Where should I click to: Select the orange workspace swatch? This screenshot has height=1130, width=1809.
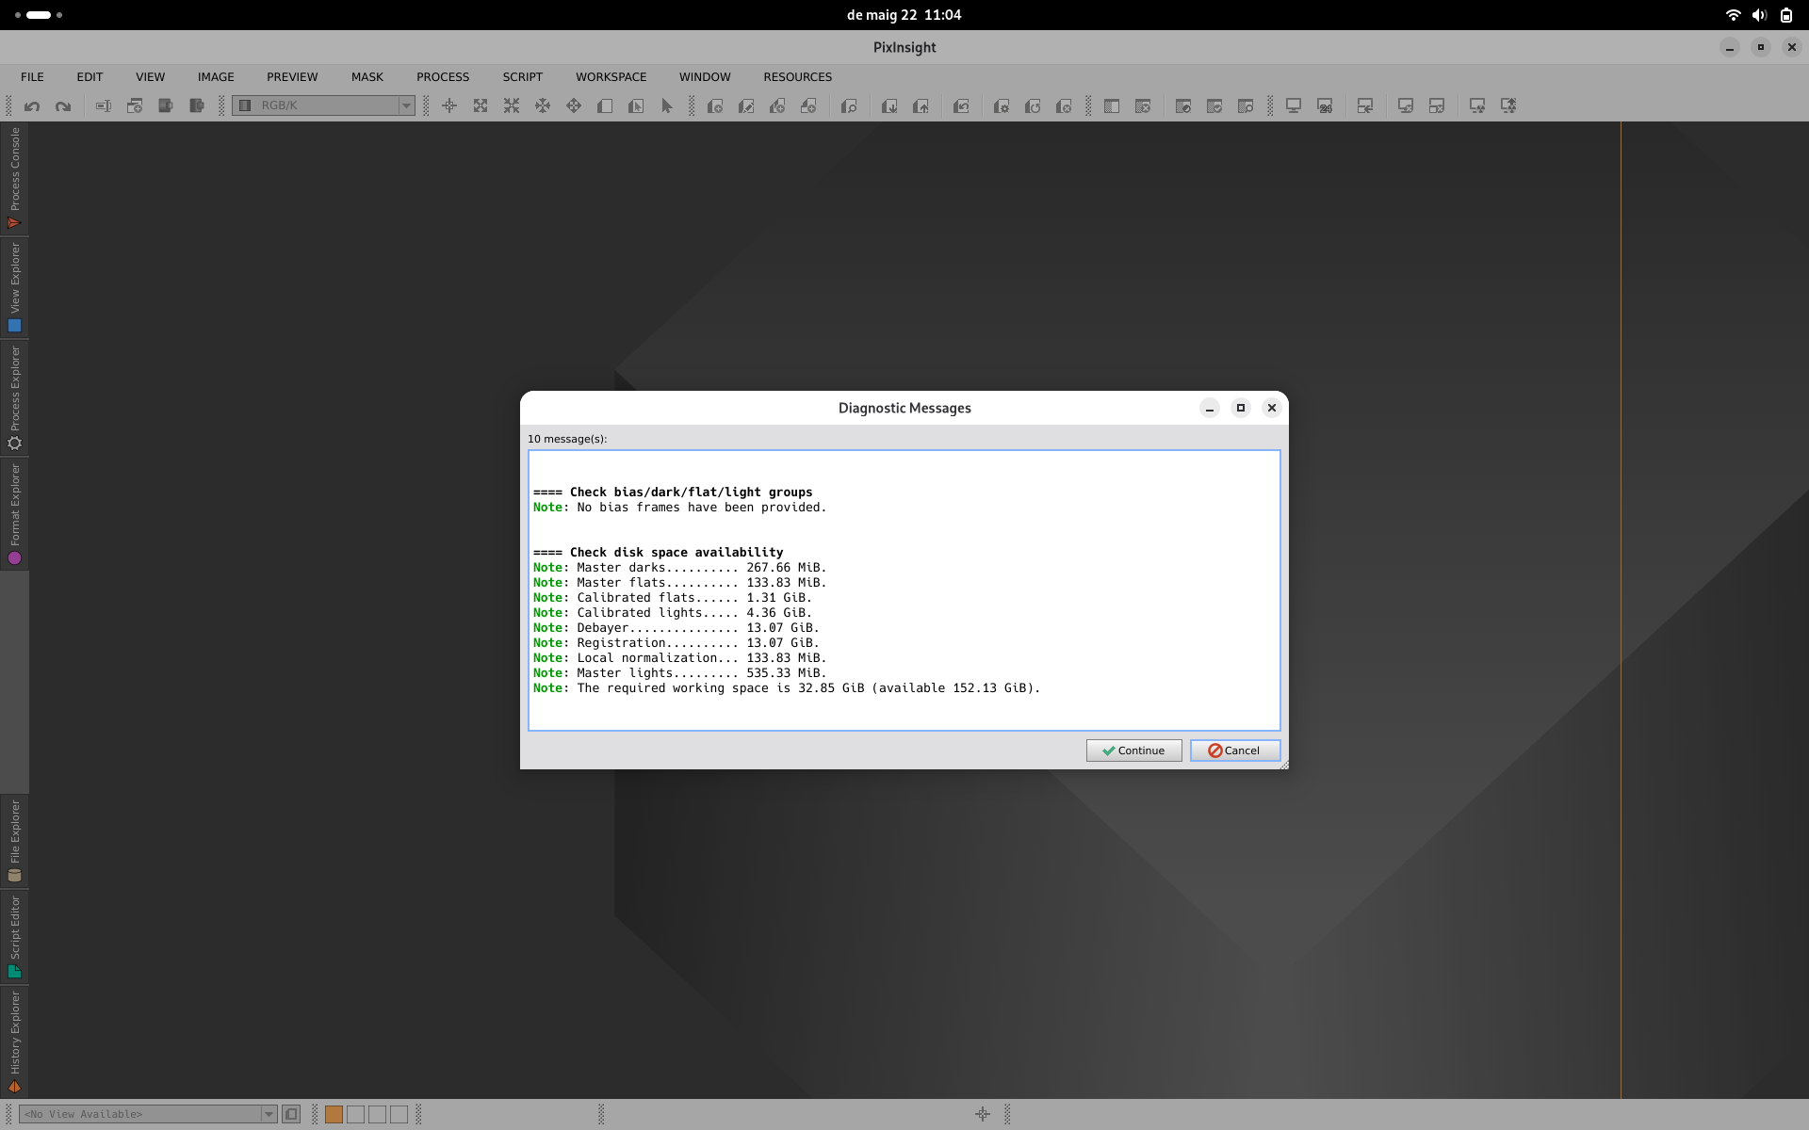click(x=334, y=1114)
